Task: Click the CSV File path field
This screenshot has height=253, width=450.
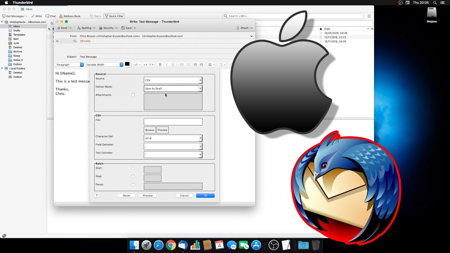Action: coord(173,122)
